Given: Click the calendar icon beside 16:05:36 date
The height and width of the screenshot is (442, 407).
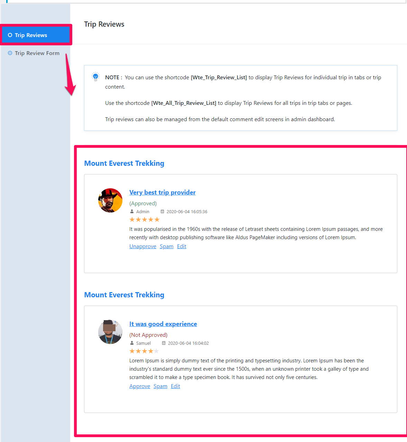Looking at the screenshot, I should (x=162, y=211).
